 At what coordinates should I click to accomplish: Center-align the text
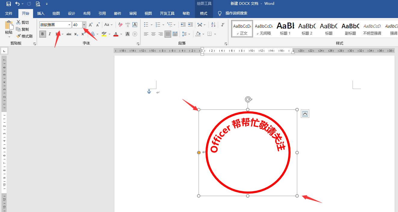(153, 34)
